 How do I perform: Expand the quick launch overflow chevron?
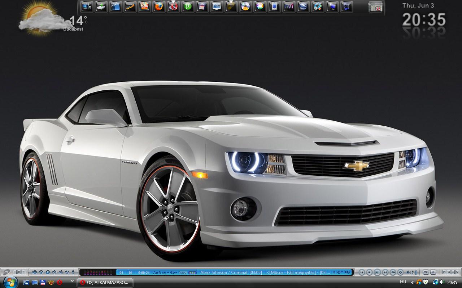coord(72,280)
